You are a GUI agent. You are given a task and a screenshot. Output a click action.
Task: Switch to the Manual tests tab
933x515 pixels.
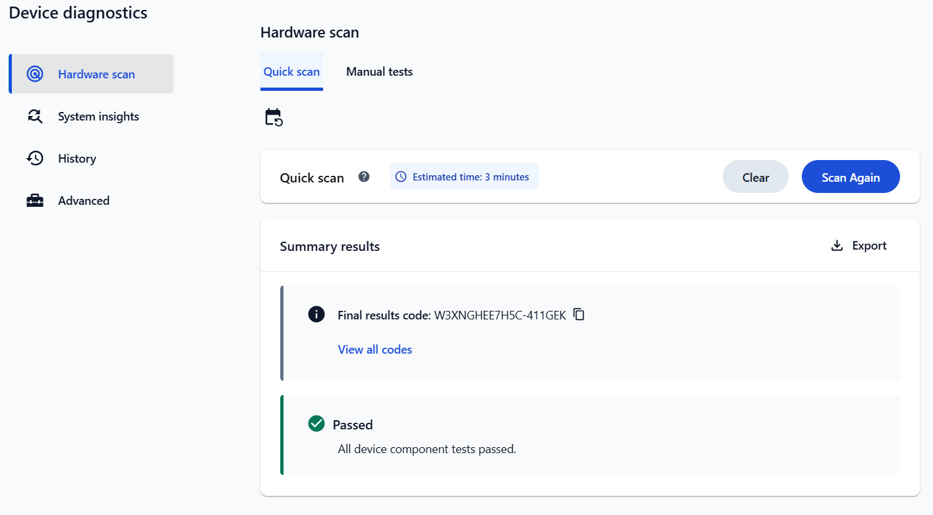[379, 72]
